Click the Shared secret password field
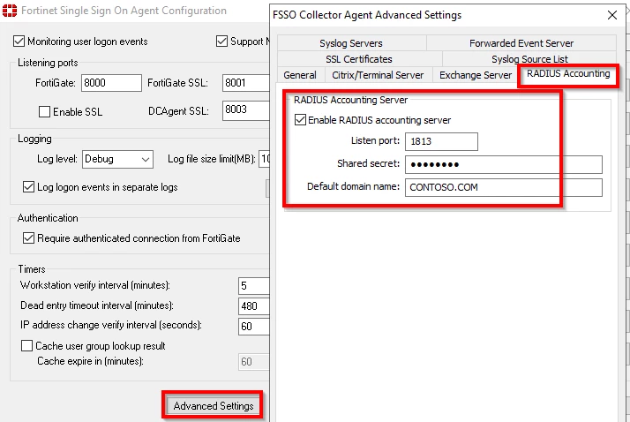The height and width of the screenshot is (422, 630). pos(504,164)
